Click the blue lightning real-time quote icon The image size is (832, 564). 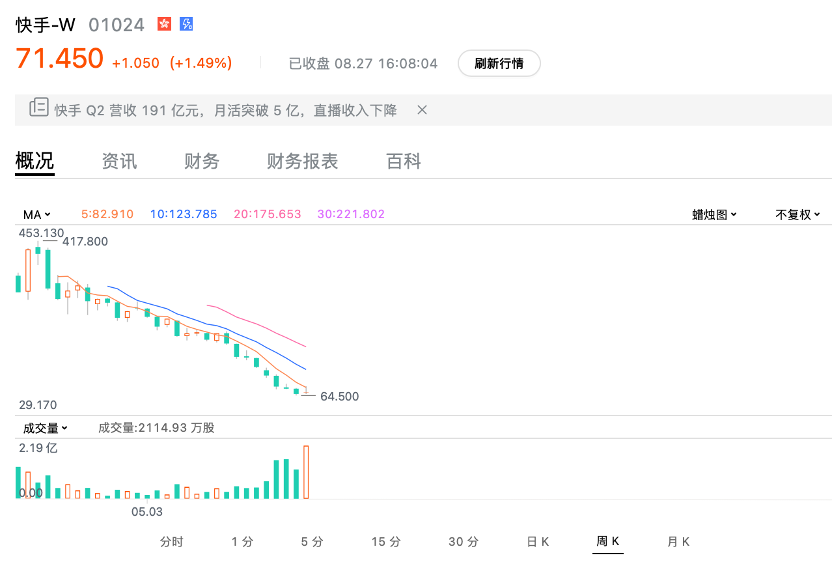(x=186, y=25)
